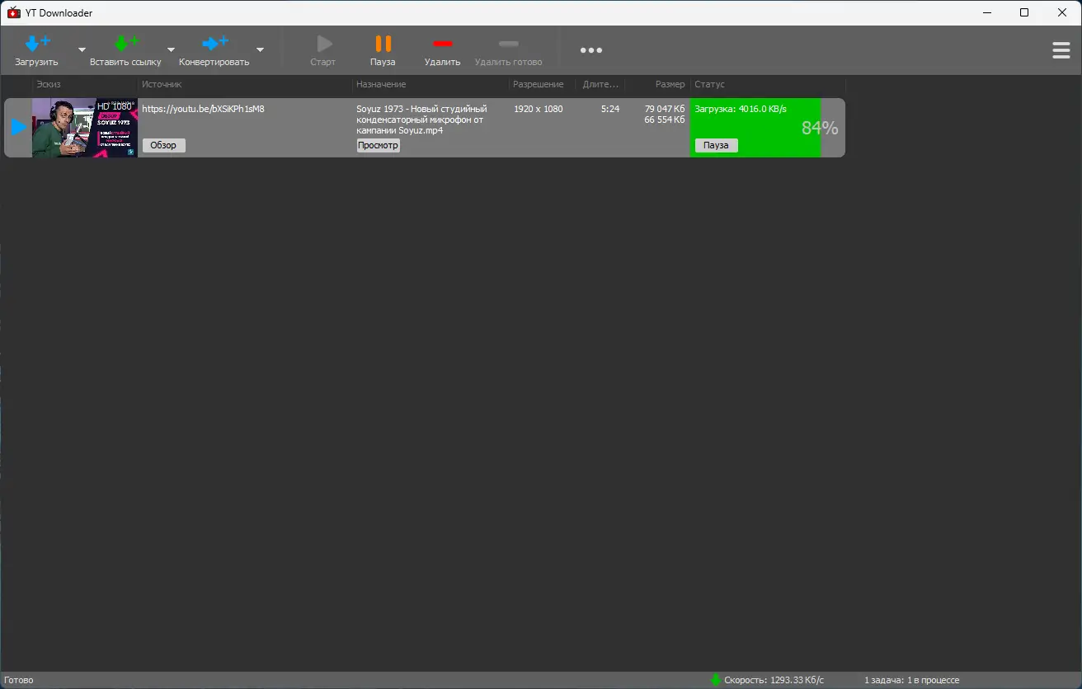Click the https://youtu.be/bXSiKPh1sM8 source URL

(203, 109)
